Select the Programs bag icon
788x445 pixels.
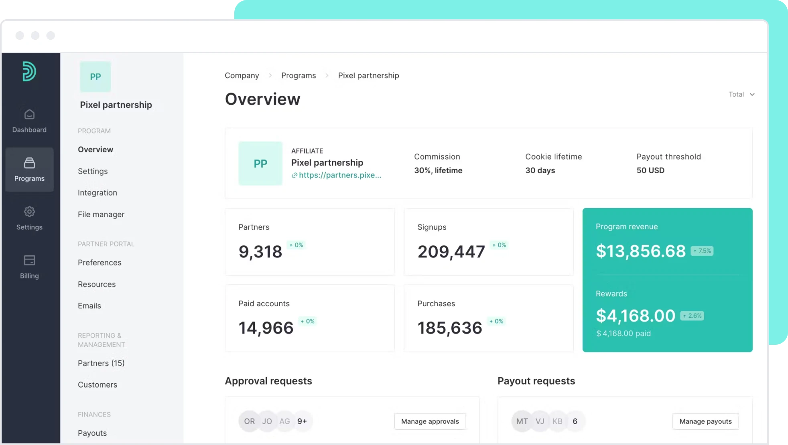pyautogui.click(x=29, y=163)
